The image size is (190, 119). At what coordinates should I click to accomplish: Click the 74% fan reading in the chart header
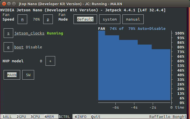(113, 29)
